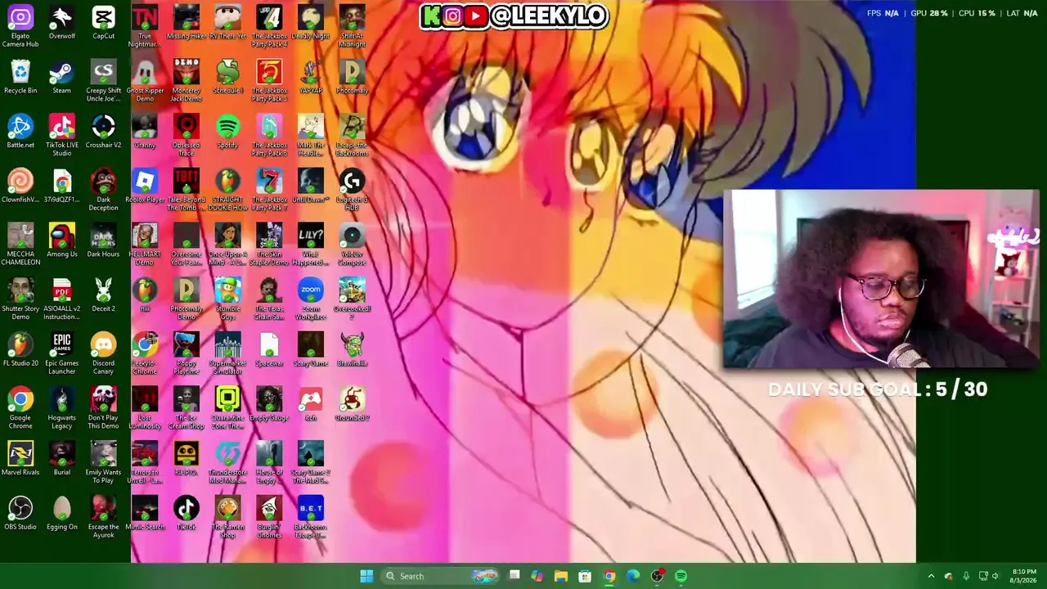Open the ASIO4ALL v2 Instruction PDF
1047x589 pixels.
click(x=62, y=299)
